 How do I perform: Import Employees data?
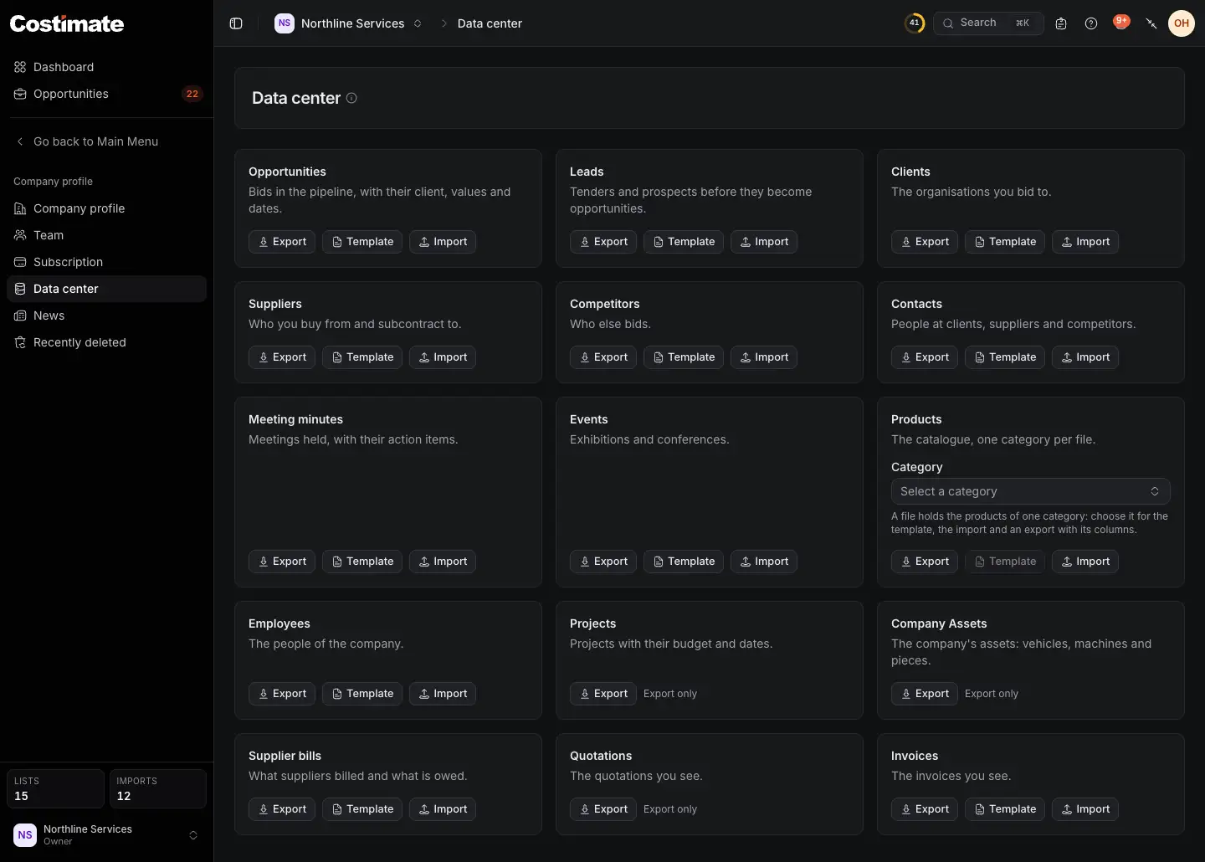tap(443, 694)
